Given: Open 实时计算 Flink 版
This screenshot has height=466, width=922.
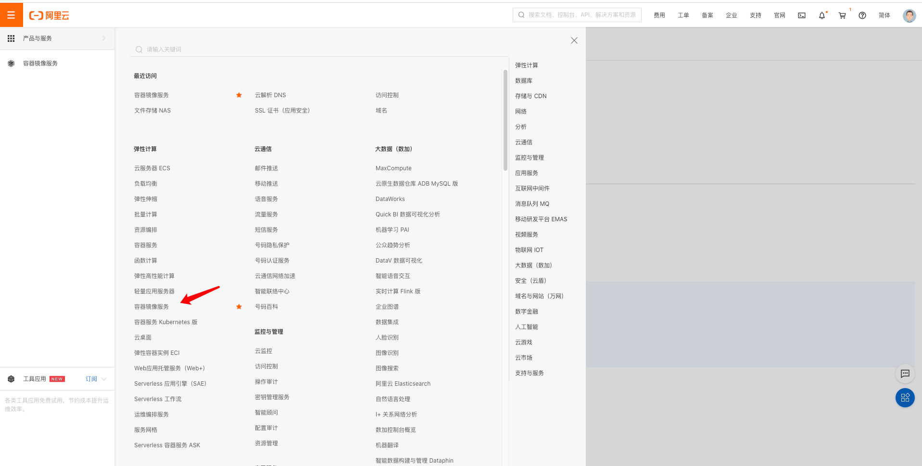Looking at the screenshot, I should [x=398, y=291].
